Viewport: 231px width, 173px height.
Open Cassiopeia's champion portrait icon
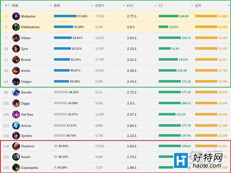pyautogui.click(x=16, y=168)
